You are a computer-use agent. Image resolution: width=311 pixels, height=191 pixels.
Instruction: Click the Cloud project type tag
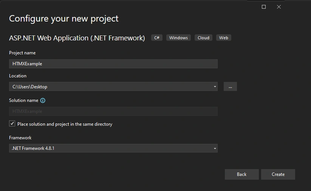[204, 38]
